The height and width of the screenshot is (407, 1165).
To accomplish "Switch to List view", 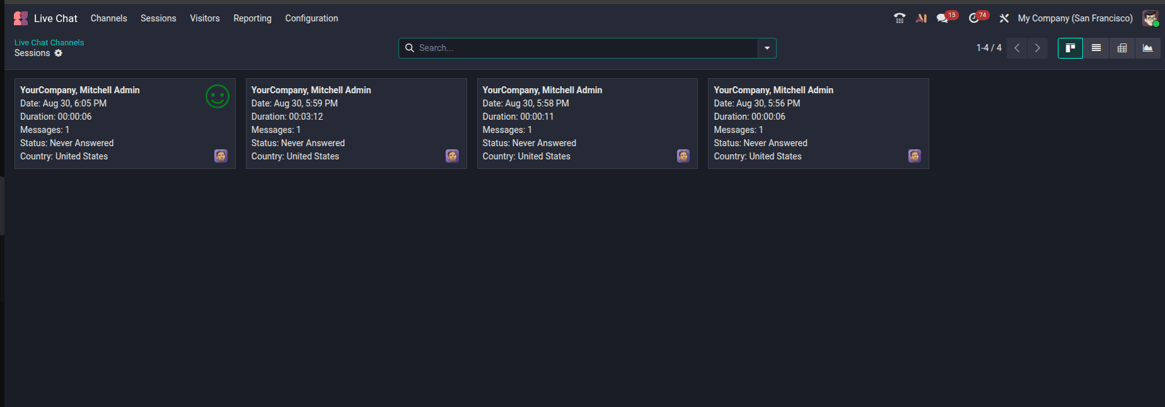I will click(x=1096, y=48).
